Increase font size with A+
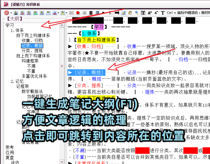This screenshot has height=164, width=210. tap(150, 13)
